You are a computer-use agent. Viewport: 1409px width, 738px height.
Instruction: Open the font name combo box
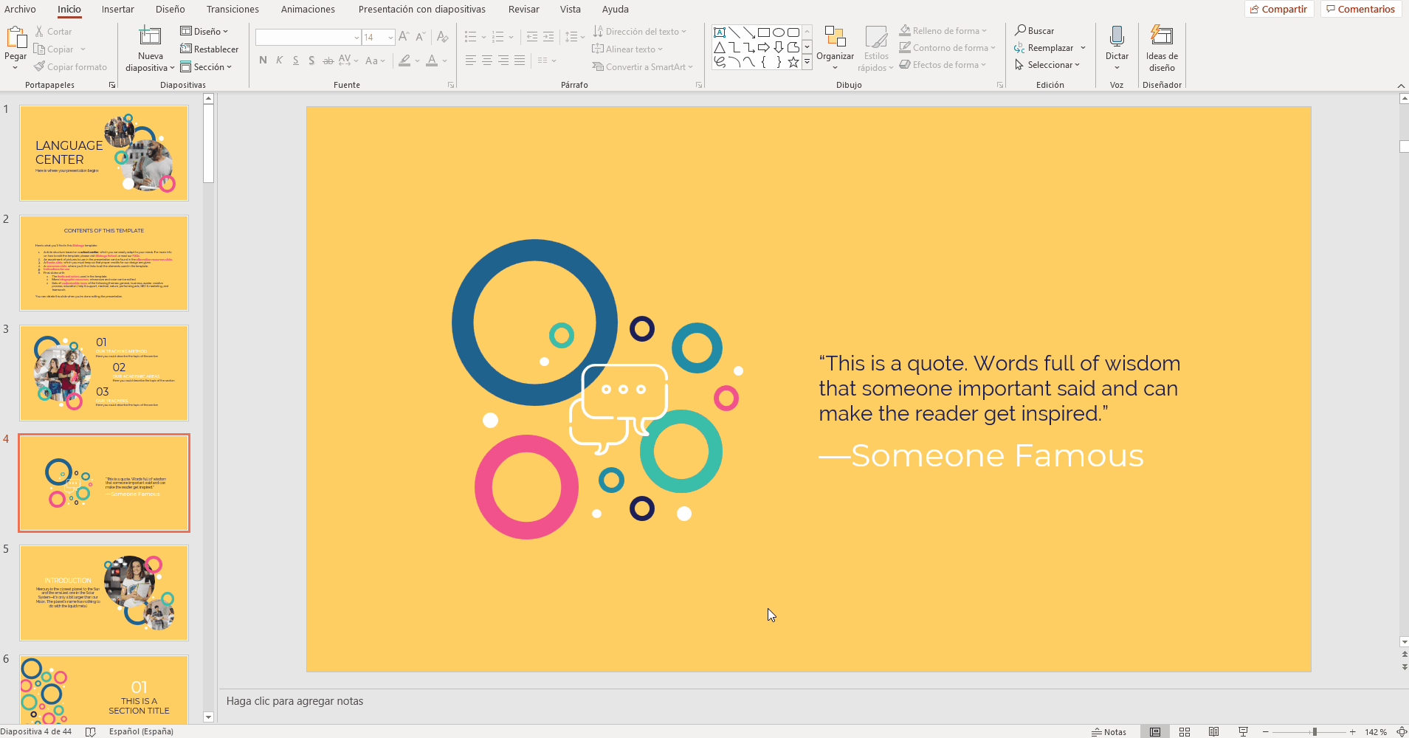[x=309, y=37]
